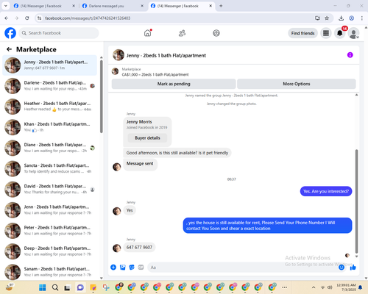Send a thumbs-up like
The width and height of the screenshot is (368, 294).
tap(353, 268)
